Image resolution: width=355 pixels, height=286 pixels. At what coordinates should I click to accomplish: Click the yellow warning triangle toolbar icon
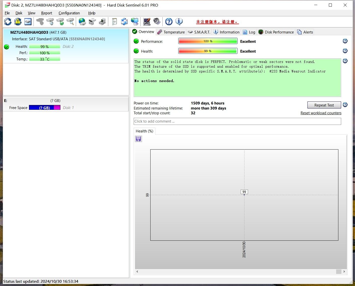[18, 22]
